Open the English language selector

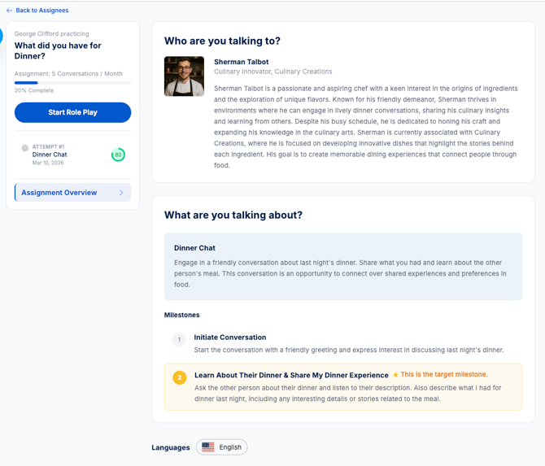click(222, 447)
